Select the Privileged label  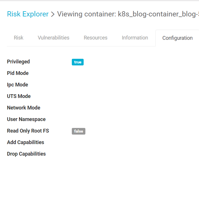pyautogui.click(x=18, y=62)
